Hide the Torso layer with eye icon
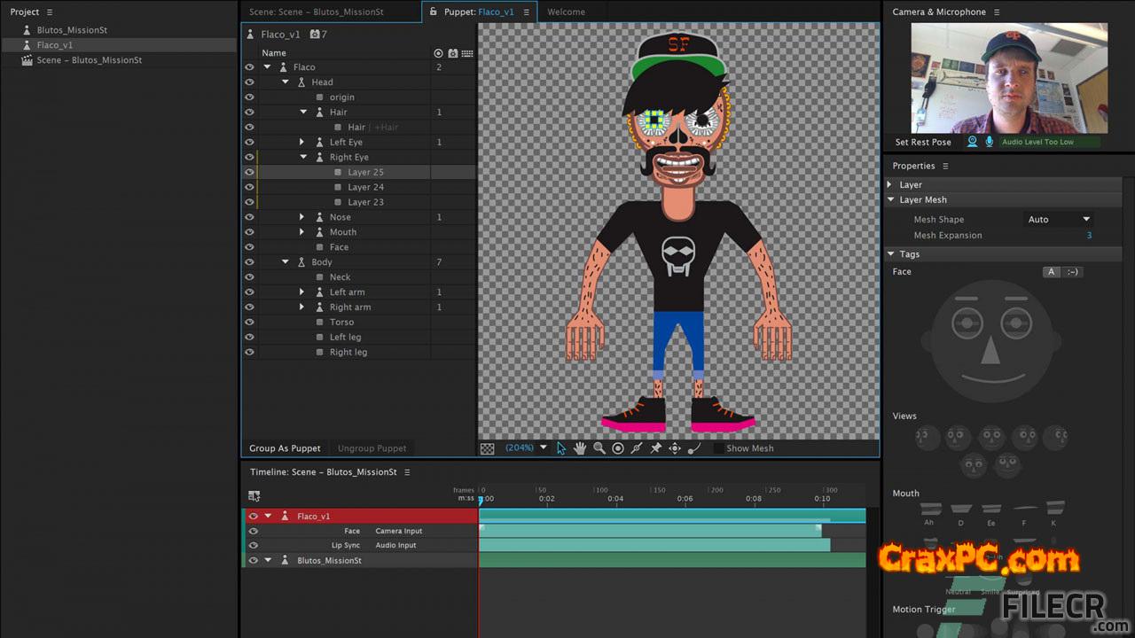 click(x=249, y=323)
